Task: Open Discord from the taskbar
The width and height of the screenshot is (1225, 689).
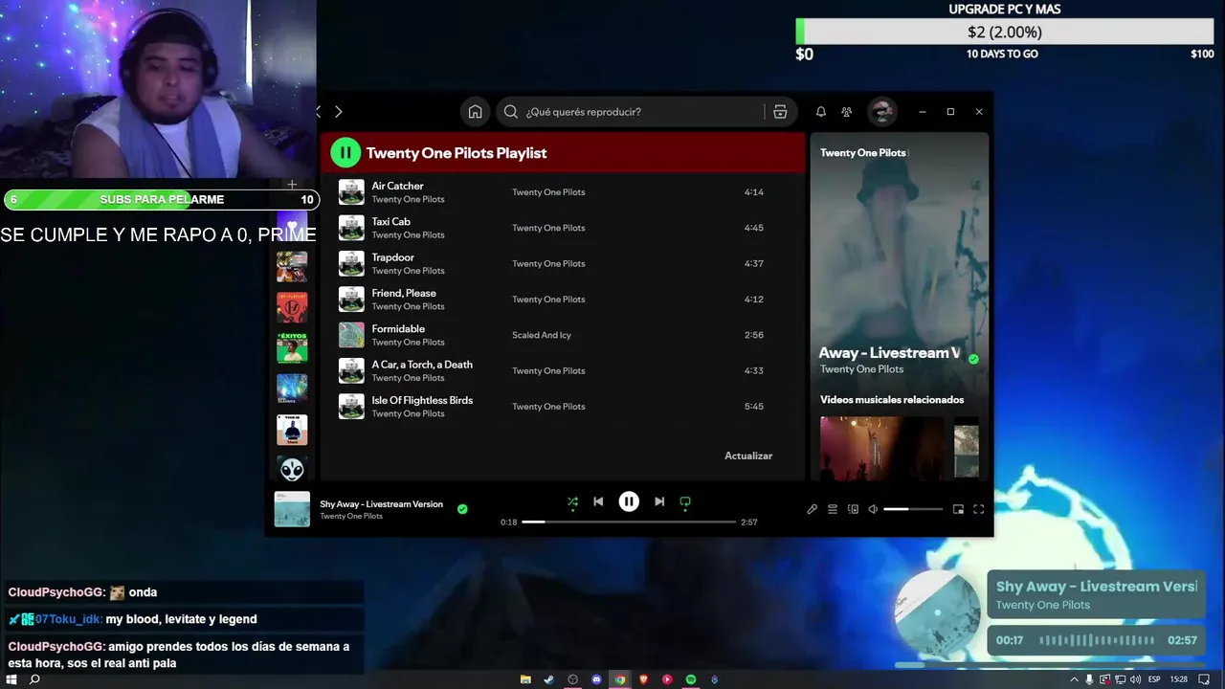Action: [596, 679]
